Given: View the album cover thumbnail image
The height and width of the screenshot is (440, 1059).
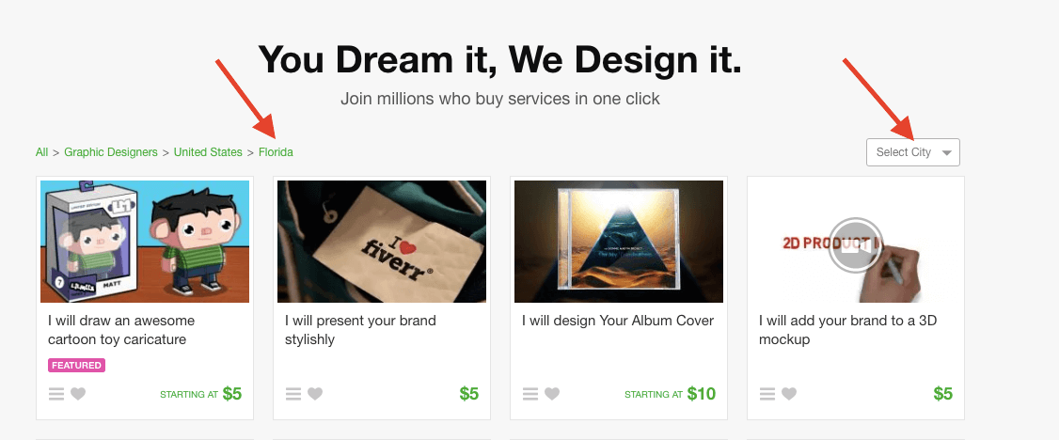Looking at the screenshot, I should (x=619, y=241).
